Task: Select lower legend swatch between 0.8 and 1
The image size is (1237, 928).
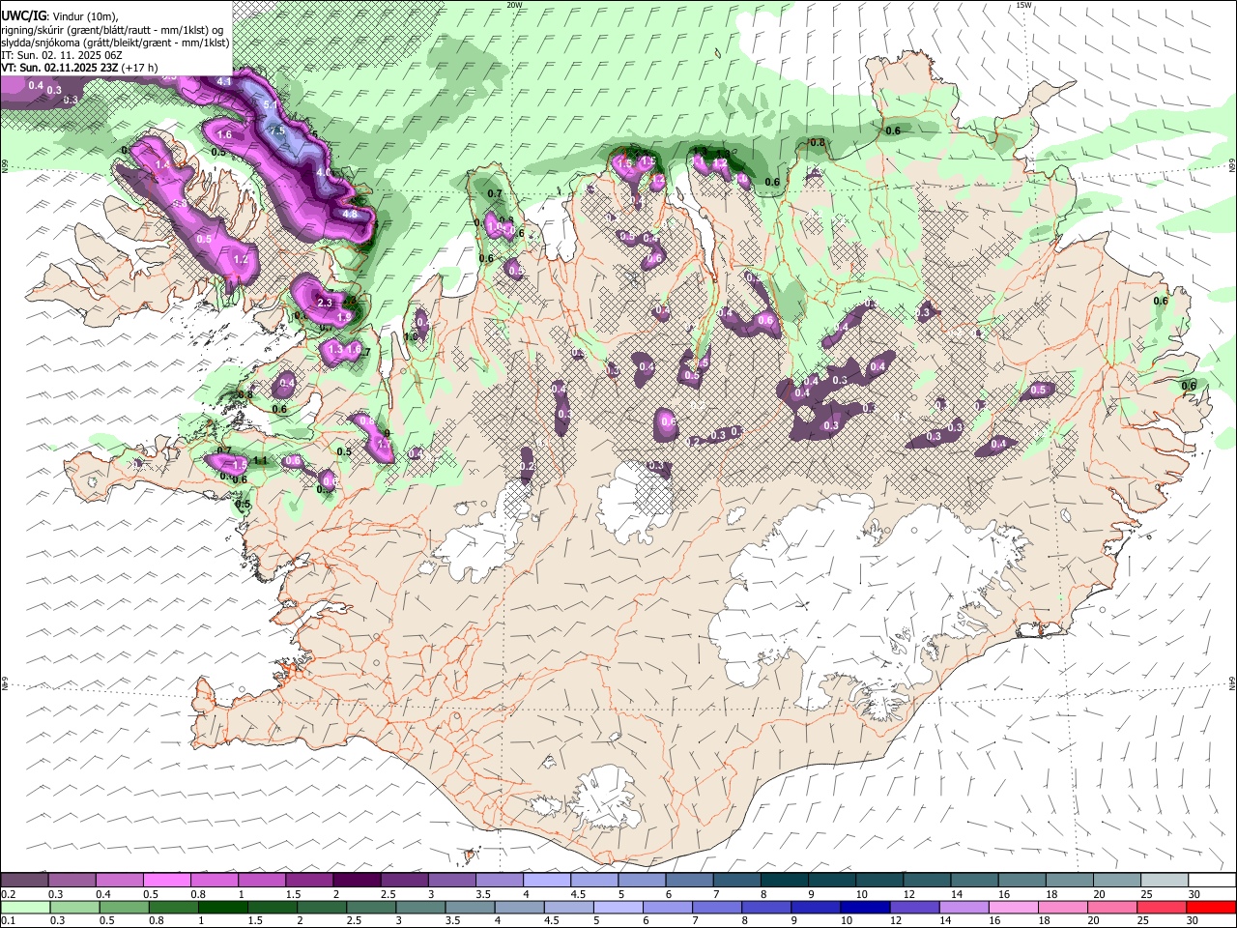Action: (x=173, y=907)
